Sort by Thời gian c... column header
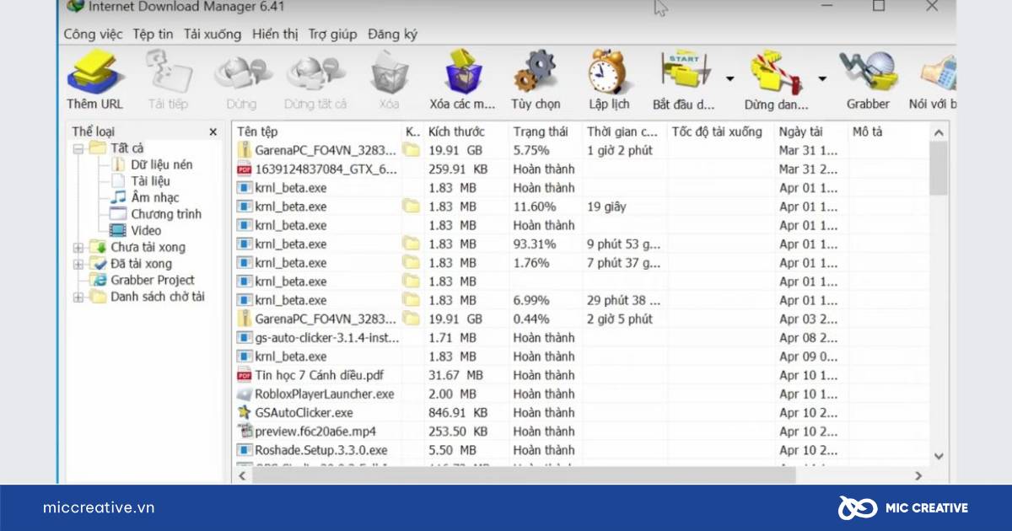 pyautogui.click(x=624, y=131)
